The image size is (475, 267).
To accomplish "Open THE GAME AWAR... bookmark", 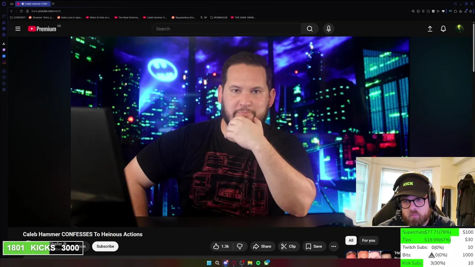I will [x=243, y=17].
